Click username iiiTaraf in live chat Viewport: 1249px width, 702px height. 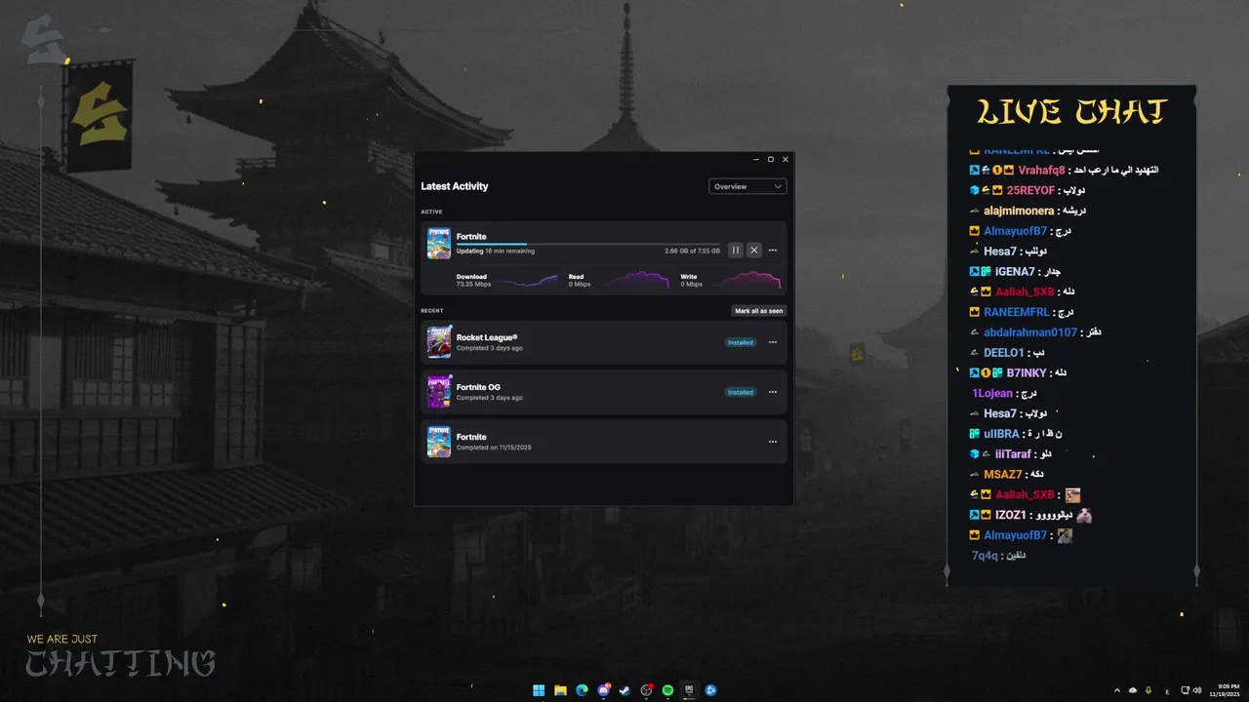point(1013,454)
